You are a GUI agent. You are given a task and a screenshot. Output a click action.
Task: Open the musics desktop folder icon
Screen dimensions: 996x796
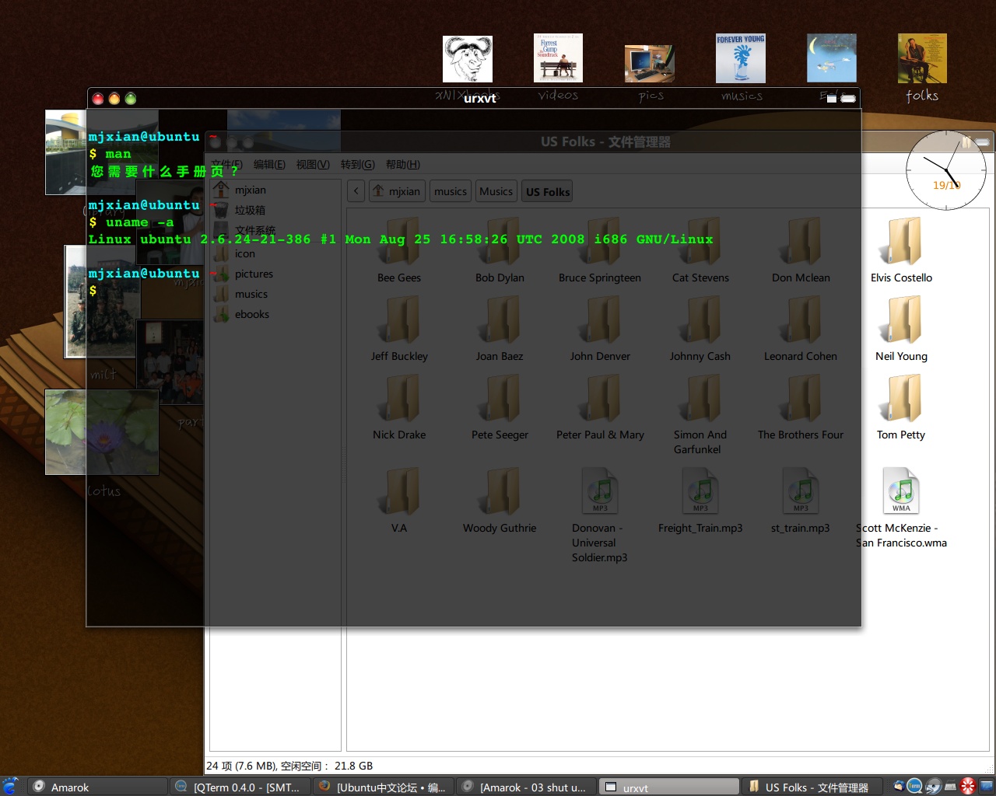point(741,58)
